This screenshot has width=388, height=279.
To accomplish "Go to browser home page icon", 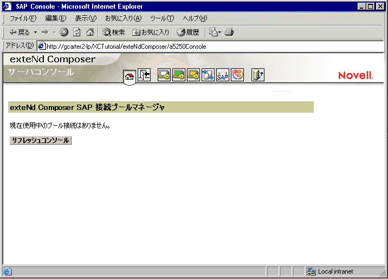I will coord(90,32).
